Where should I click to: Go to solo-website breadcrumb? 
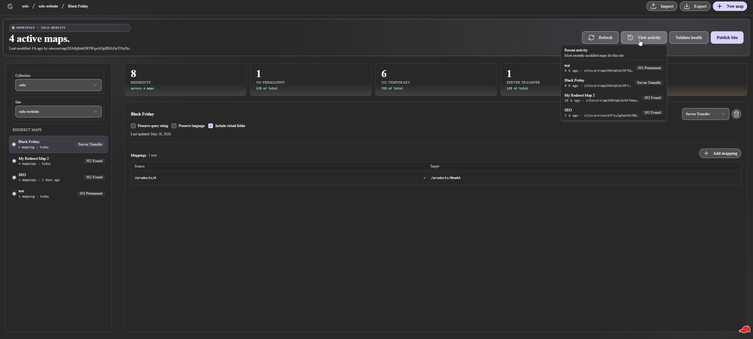click(x=48, y=6)
